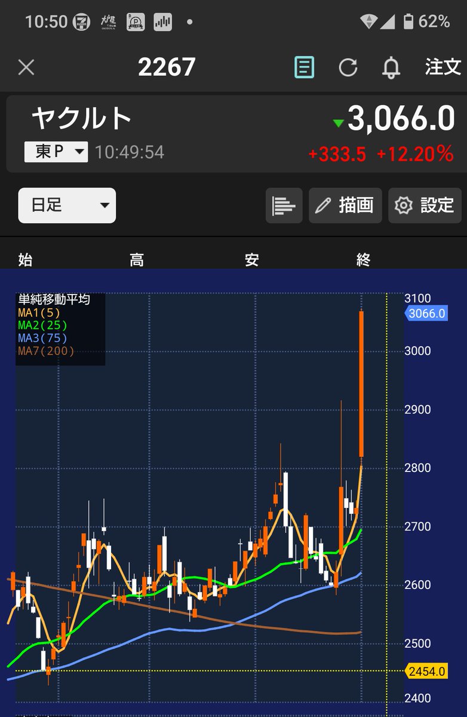Tap the 2454.0 yellow price label
This screenshot has height=717, width=467.
[426, 671]
